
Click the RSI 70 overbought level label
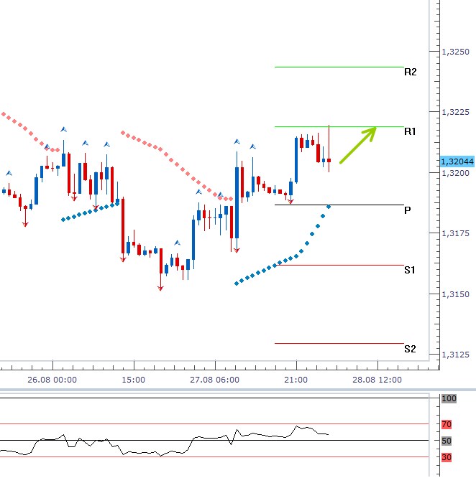tap(447, 424)
